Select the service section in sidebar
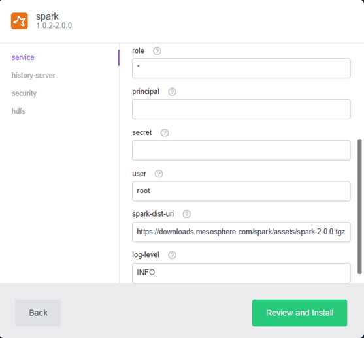The image size is (364, 338). pyautogui.click(x=23, y=57)
